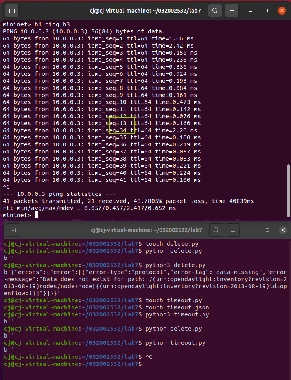Open new tab in top terminal window

click(x=12, y=11)
